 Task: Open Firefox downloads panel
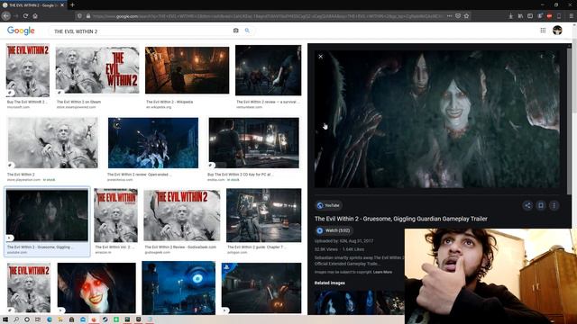[x=511, y=16]
